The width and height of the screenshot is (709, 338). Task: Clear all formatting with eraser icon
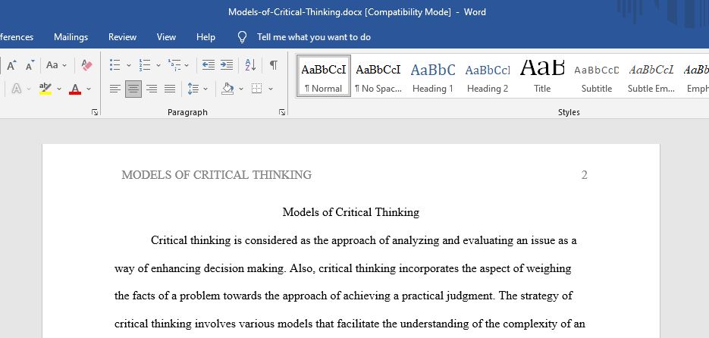pos(86,65)
